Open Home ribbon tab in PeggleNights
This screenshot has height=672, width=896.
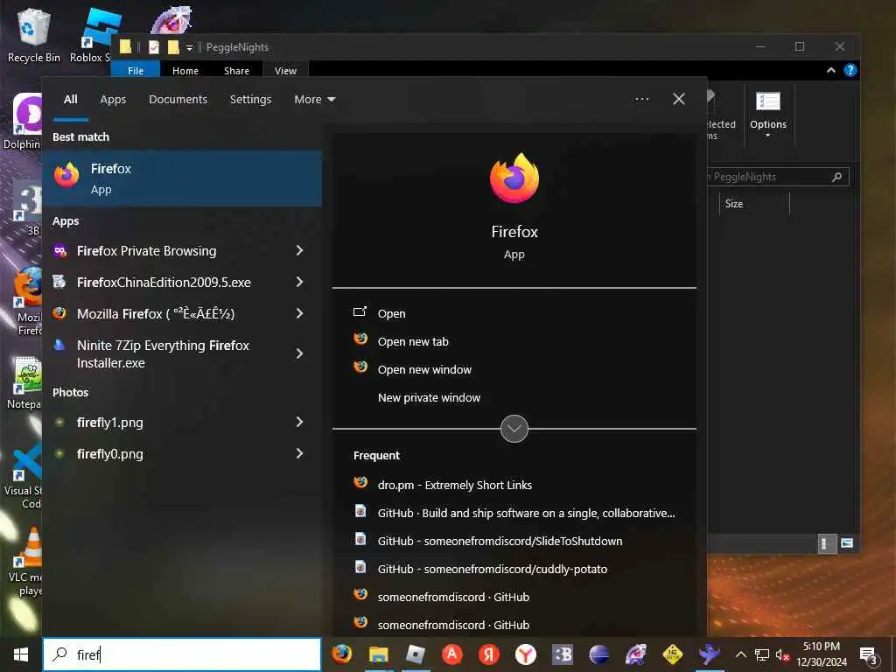pos(185,71)
